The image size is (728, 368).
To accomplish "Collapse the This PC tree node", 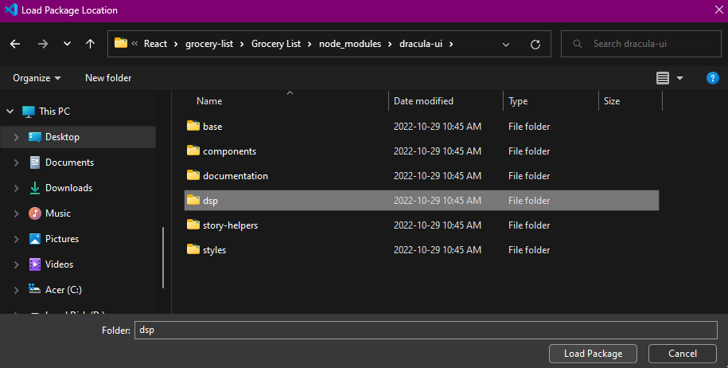I will 10,112.
